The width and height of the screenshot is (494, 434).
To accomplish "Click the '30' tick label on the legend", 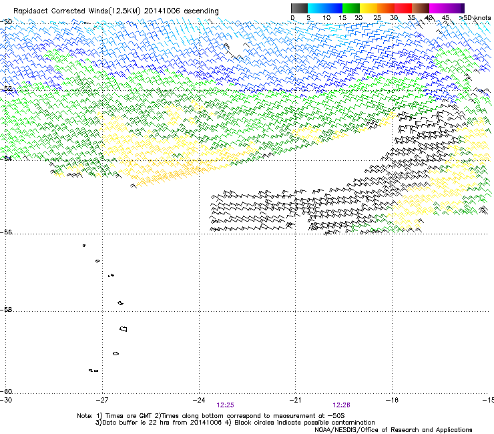I will pyautogui.click(x=394, y=18).
